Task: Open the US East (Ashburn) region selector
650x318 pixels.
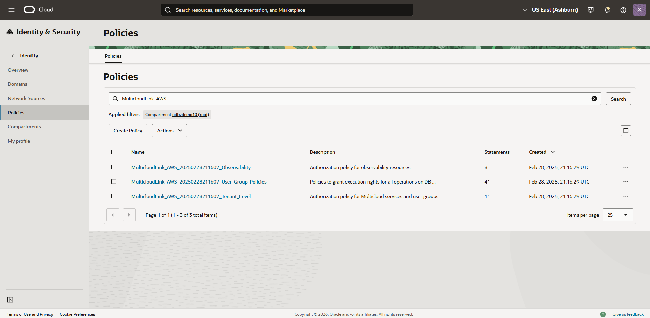Action: point(550,10)
